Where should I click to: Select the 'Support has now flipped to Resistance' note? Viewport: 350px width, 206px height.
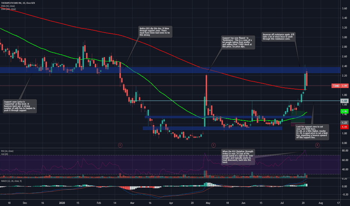tap(238, 42)
